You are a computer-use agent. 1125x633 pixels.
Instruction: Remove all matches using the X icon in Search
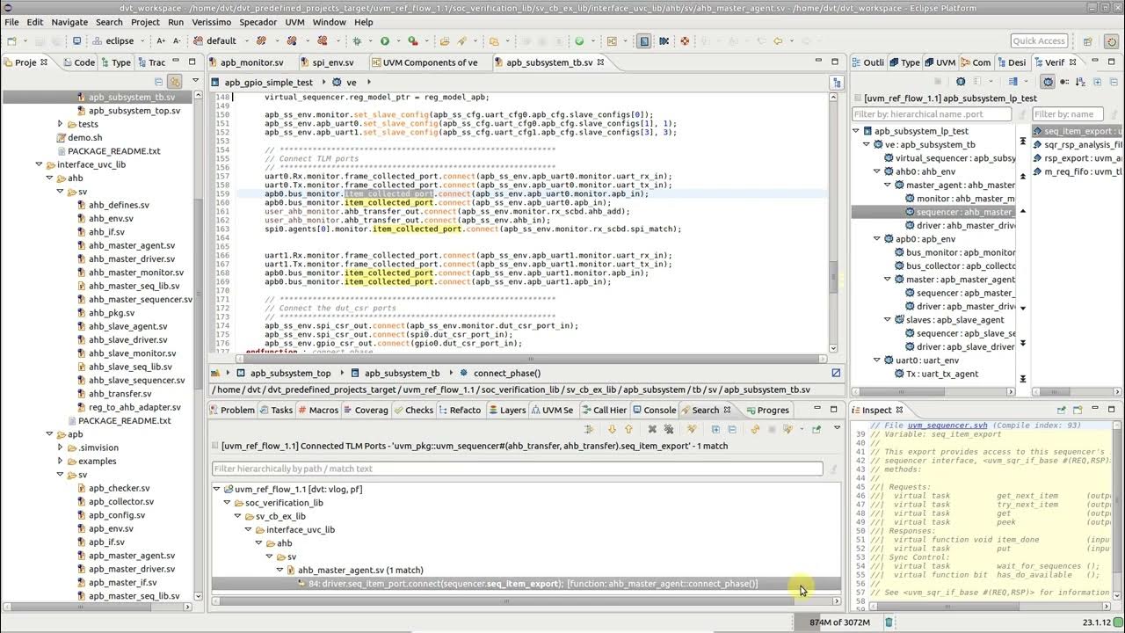click(x=668, y=427)
